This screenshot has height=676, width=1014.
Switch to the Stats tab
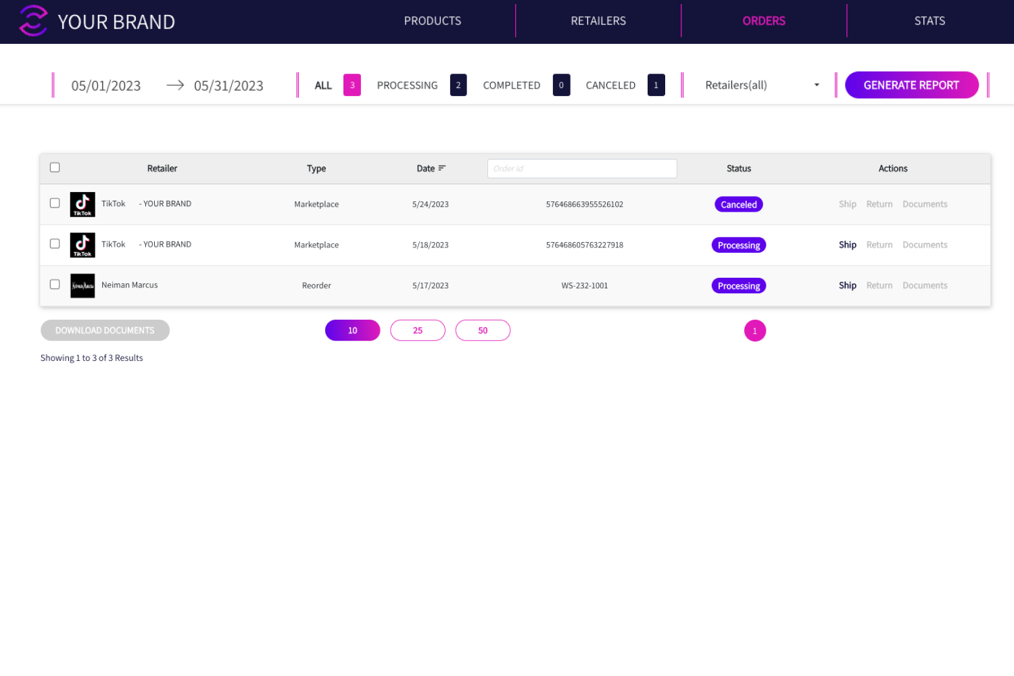(930, 21)
